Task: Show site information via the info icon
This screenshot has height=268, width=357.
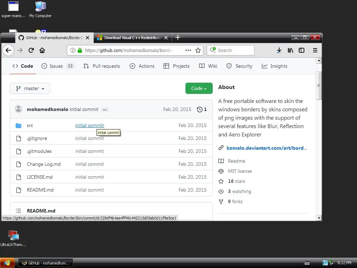Action: tap(73, 50)
